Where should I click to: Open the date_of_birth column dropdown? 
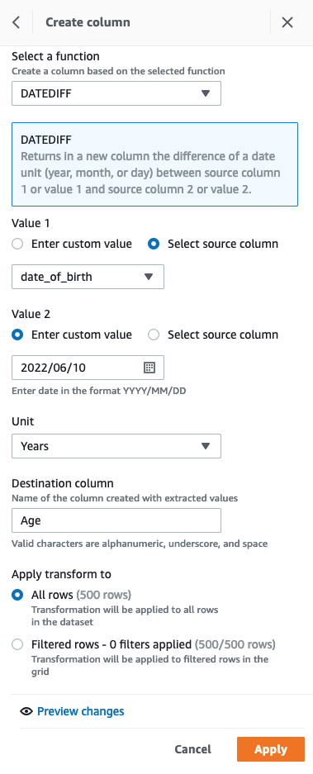tap(88, 277)
